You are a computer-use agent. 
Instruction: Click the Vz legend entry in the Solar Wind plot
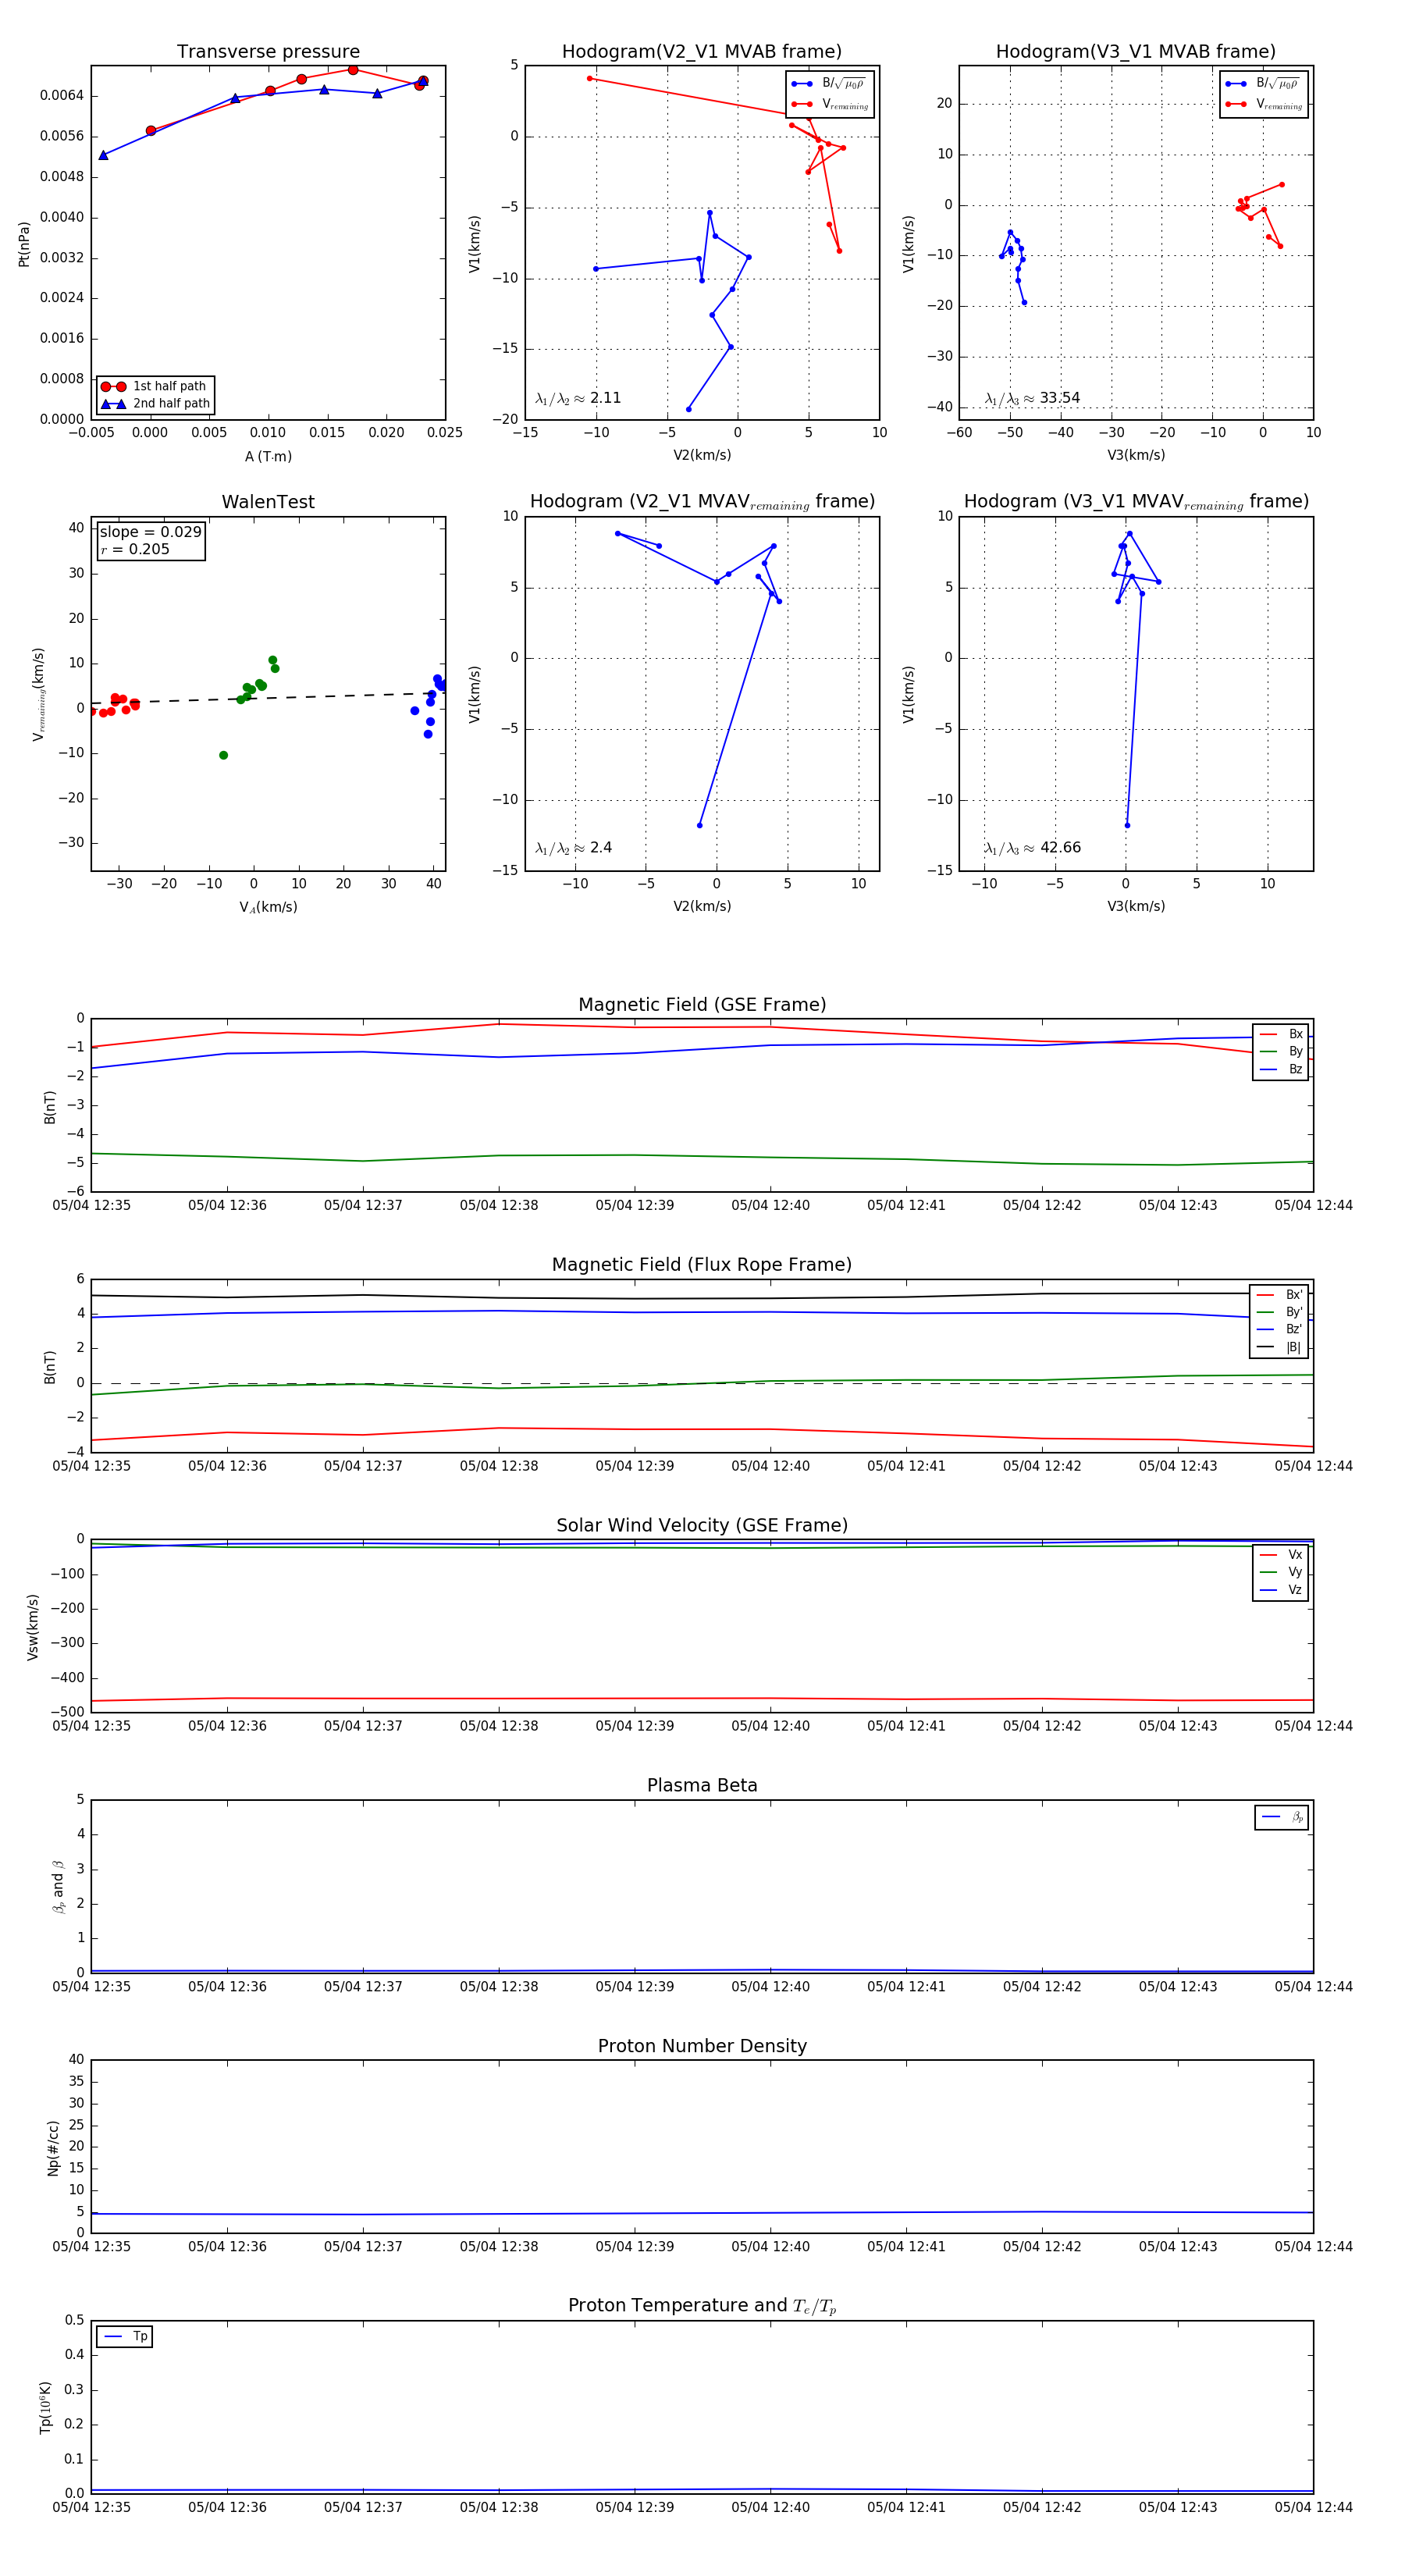1281,1590
